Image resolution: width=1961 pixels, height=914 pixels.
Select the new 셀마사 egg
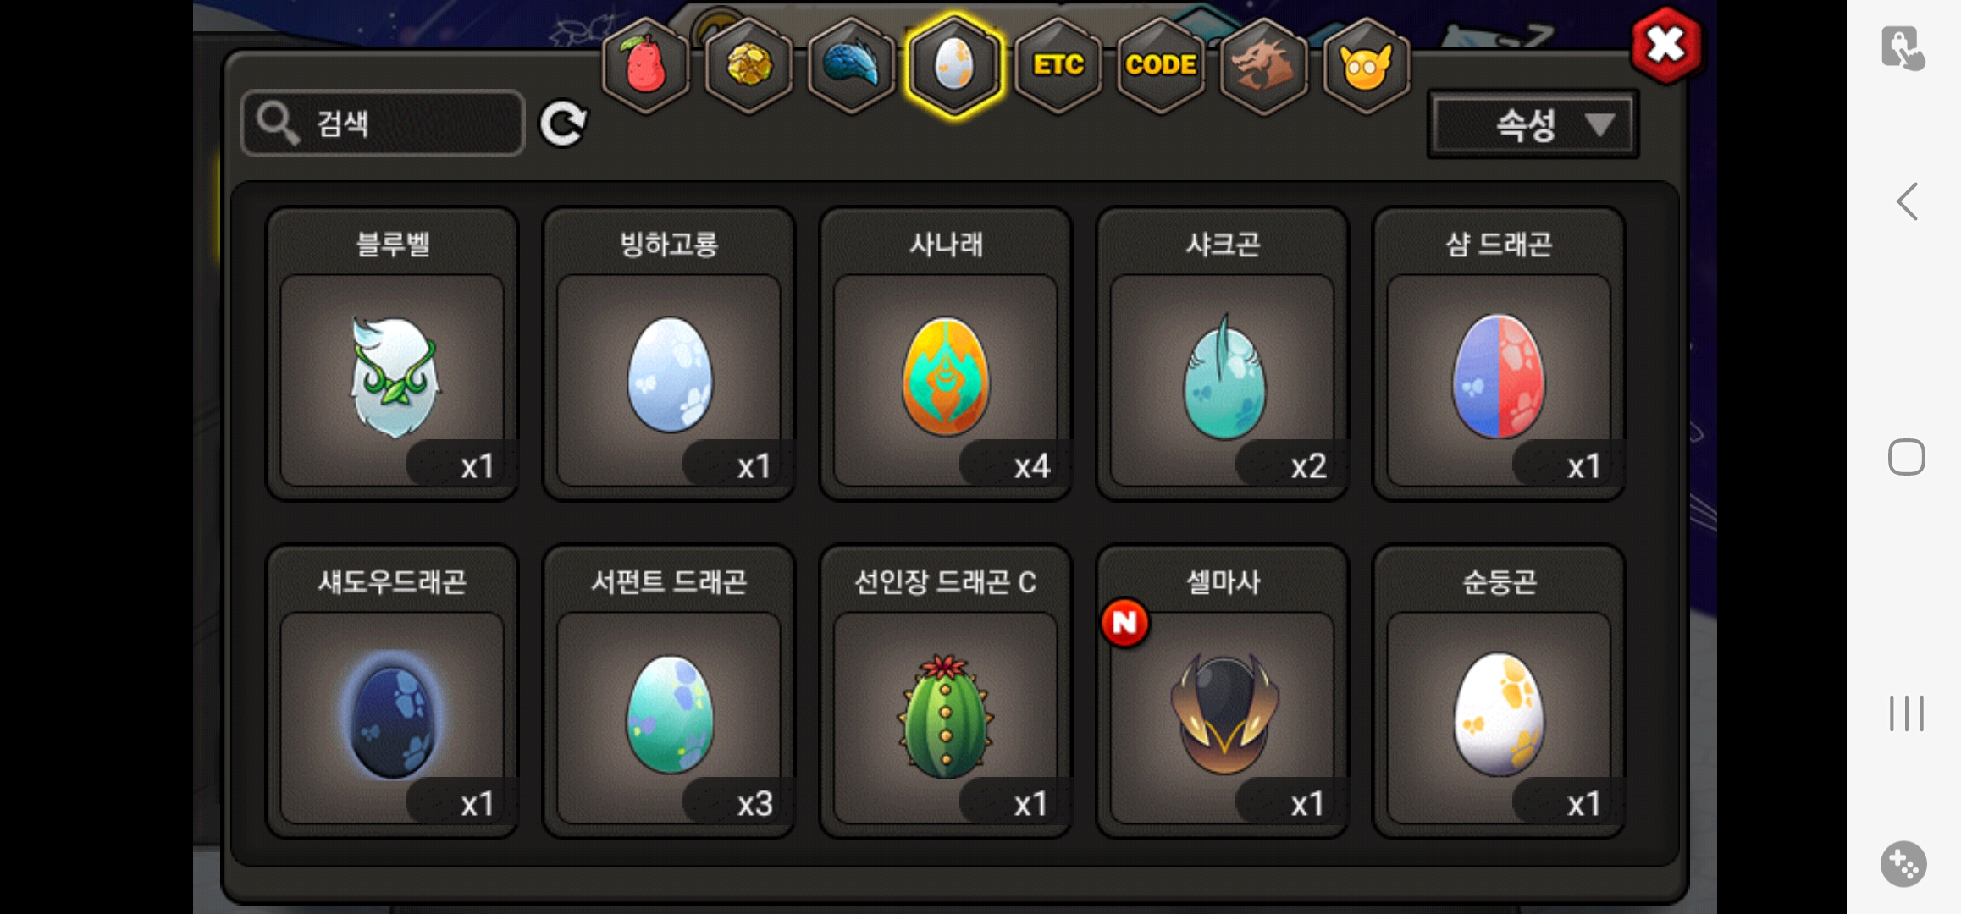[x=1223, y=691]
